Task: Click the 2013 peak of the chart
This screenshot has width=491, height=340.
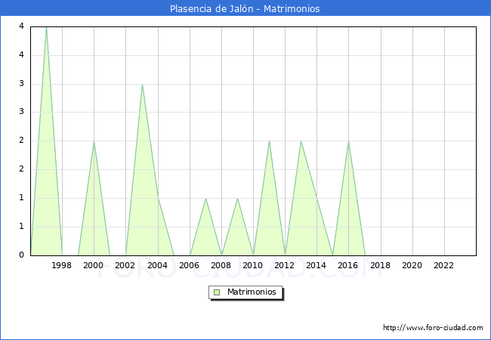Action: click(301, 141)
